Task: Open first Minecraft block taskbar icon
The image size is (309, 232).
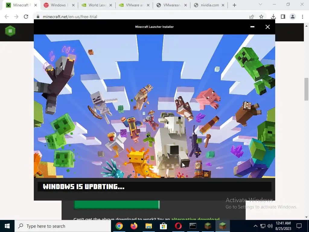Action: click(208, 226)
